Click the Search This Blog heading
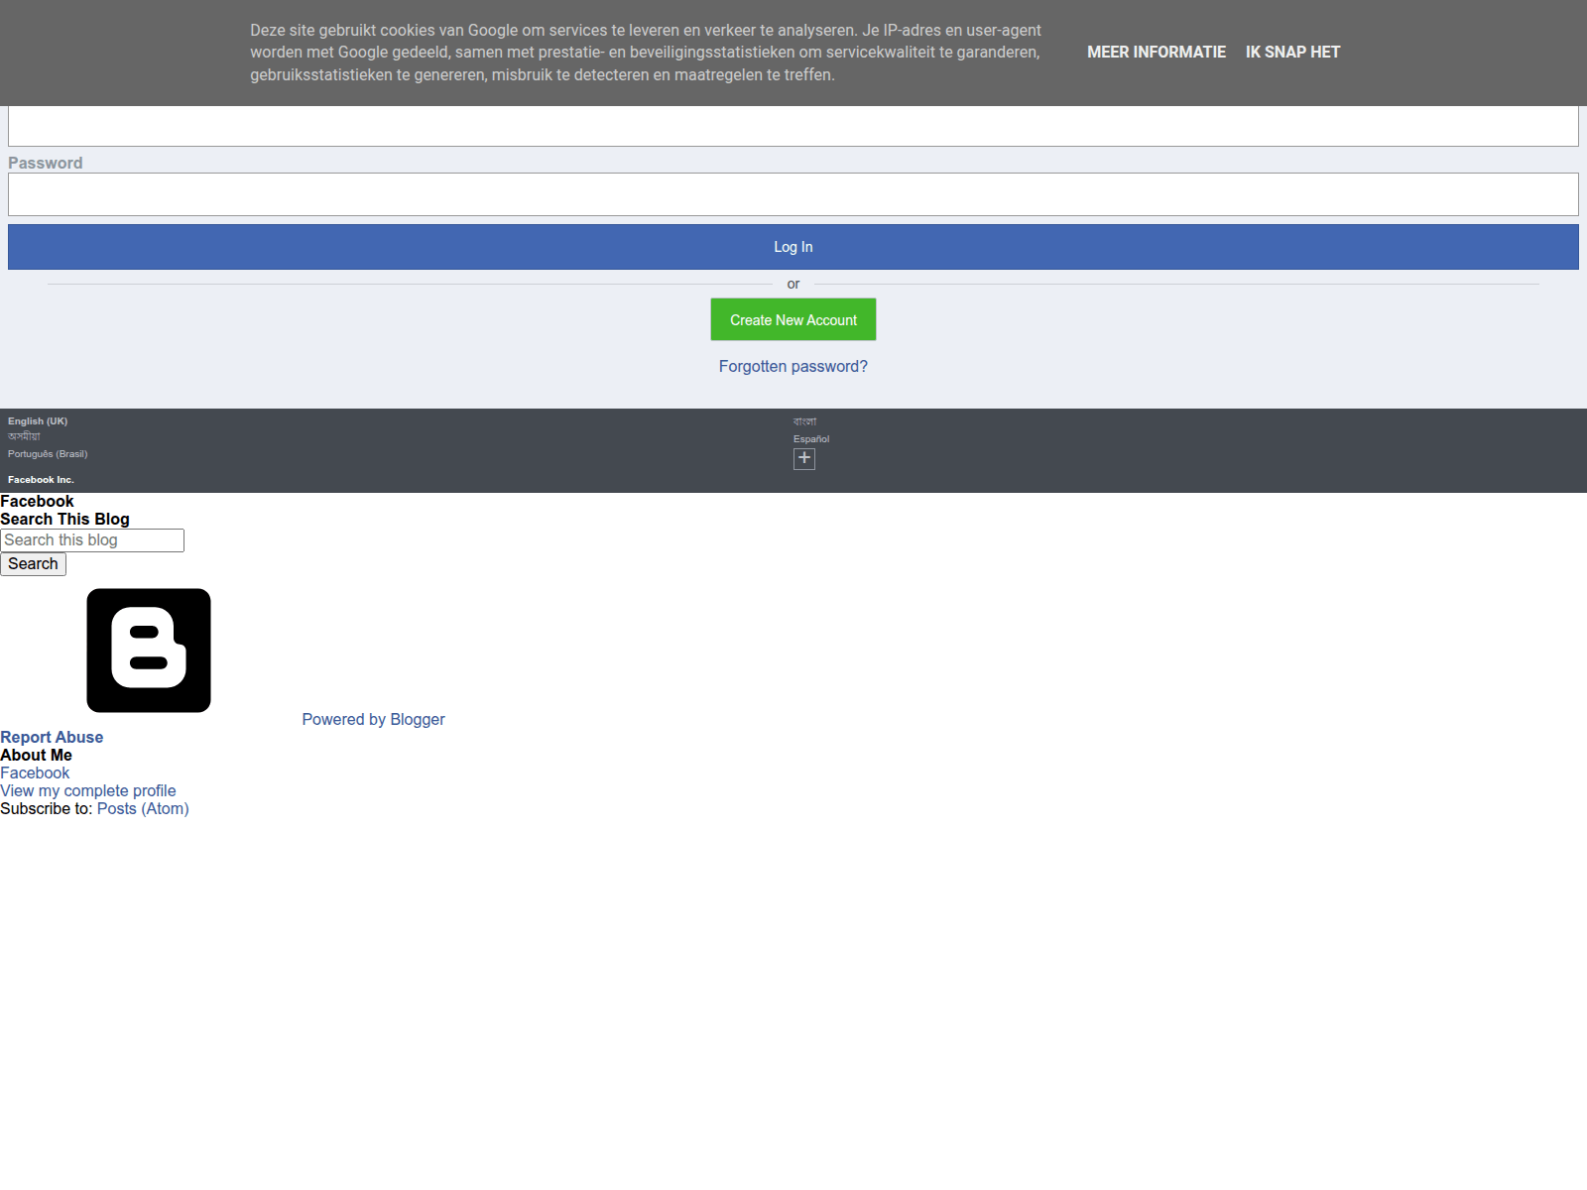Image resolution: width=1587 pixels, height=1190 pixels. coord(64,519)
